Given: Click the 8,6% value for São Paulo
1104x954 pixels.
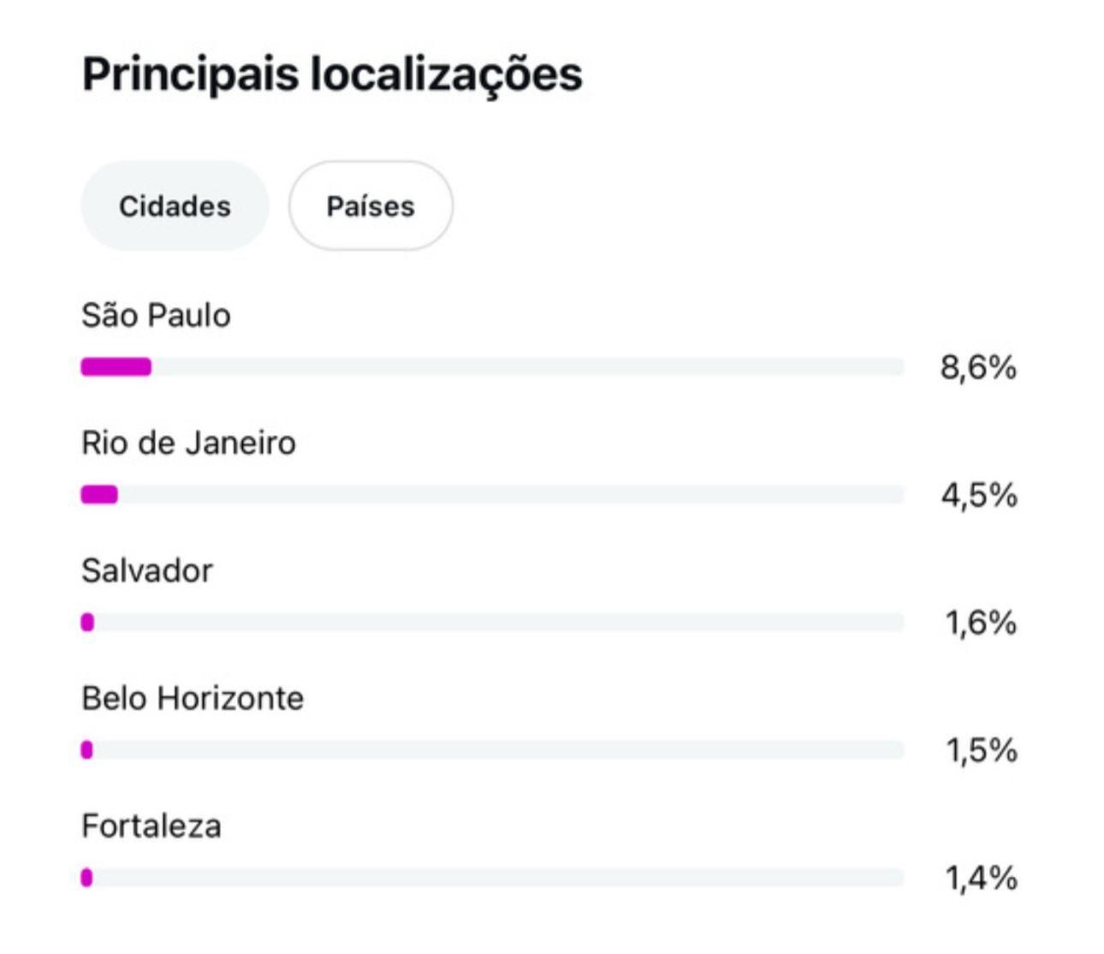Looking at the screenshot, I should [978, 367].
